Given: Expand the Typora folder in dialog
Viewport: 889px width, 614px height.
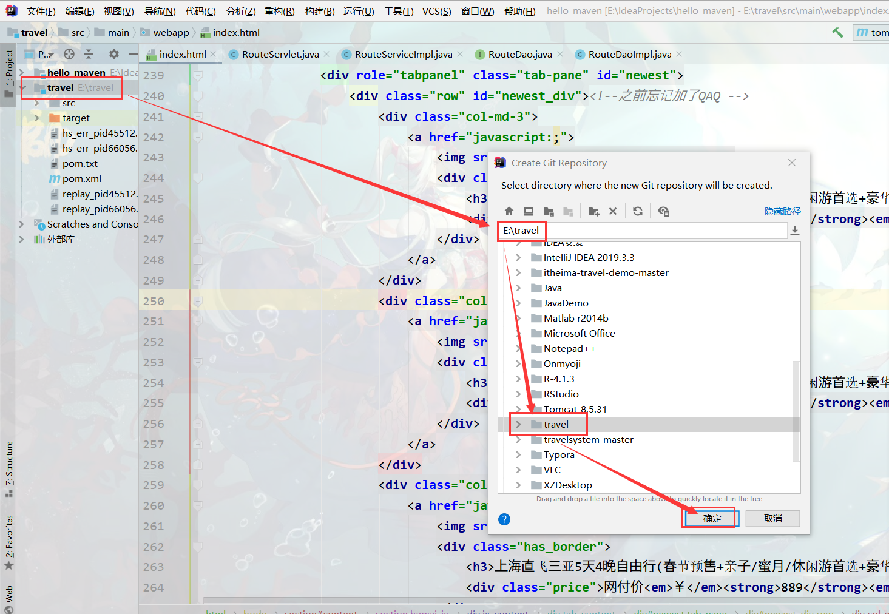Looking at the screenshot, I should tap(518, 454).
